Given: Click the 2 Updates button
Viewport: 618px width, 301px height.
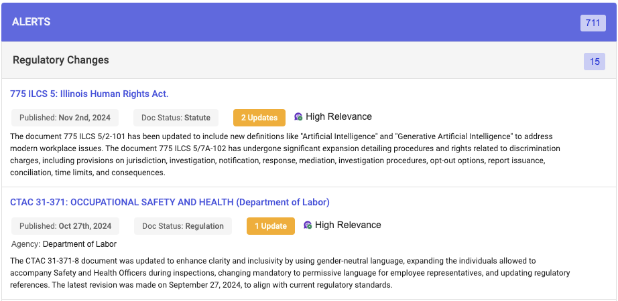Looking at the screenshot, I should pos(259,118).
